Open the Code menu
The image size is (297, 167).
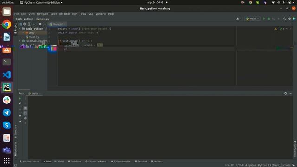click(x=54, y=14)
